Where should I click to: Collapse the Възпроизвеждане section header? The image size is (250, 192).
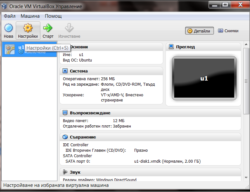(90, 113)
